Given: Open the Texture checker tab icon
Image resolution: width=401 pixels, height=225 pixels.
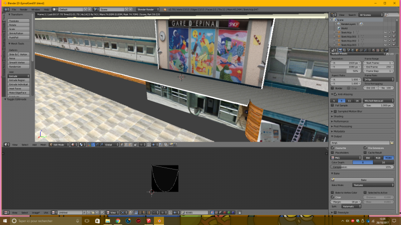Looking at the screenshot, I should tap(378, 50).
